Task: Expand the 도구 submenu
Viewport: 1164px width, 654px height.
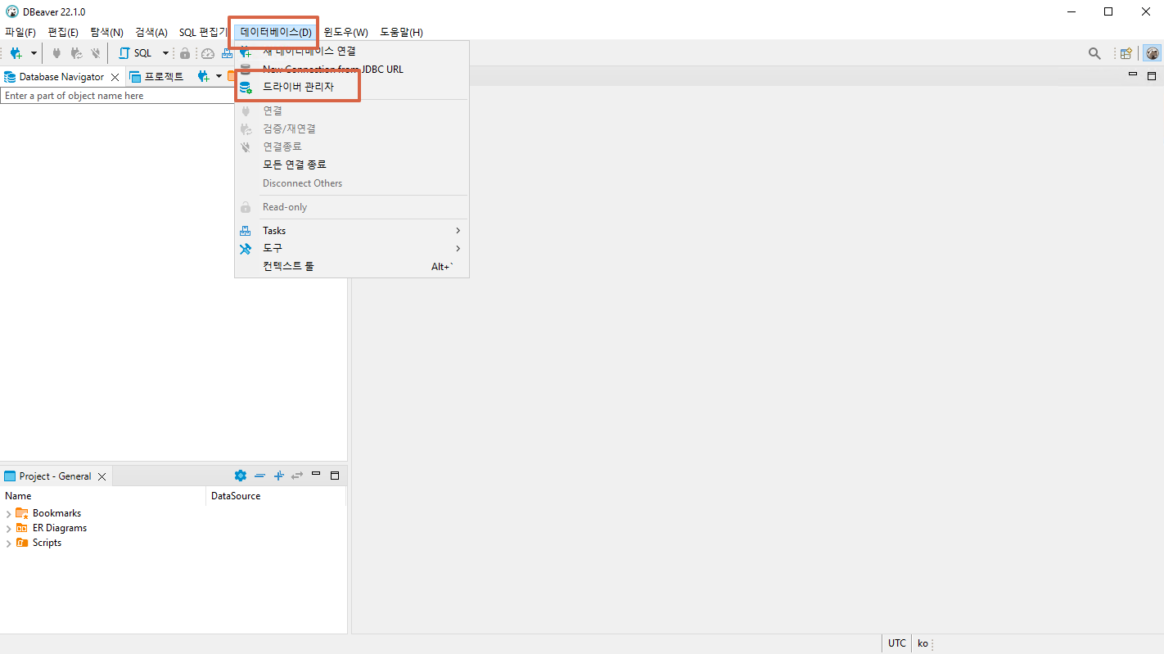Action: 352,248
